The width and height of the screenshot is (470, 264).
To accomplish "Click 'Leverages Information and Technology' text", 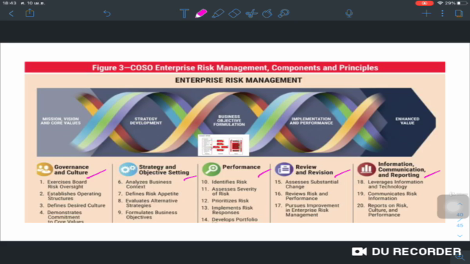I will 395,184.
